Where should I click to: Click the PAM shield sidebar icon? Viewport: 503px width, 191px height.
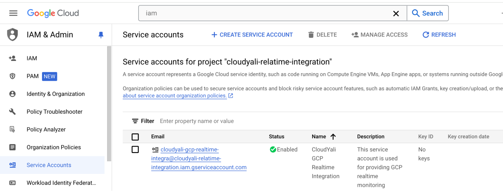(12, 76)
